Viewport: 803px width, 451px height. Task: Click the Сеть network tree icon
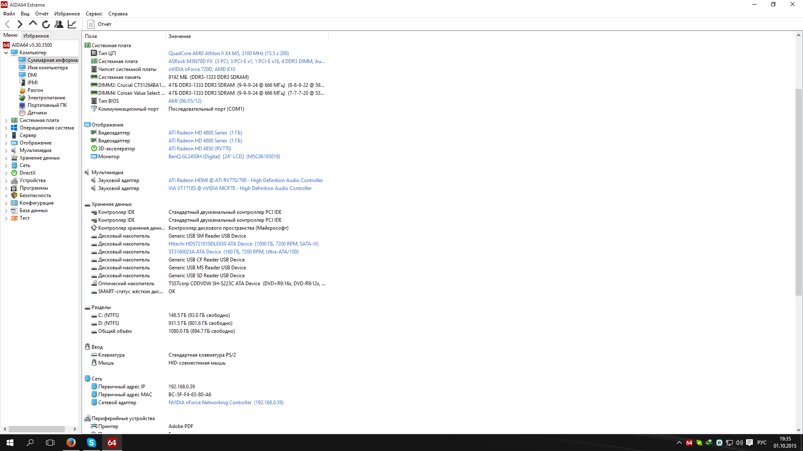tap(14, 165)
